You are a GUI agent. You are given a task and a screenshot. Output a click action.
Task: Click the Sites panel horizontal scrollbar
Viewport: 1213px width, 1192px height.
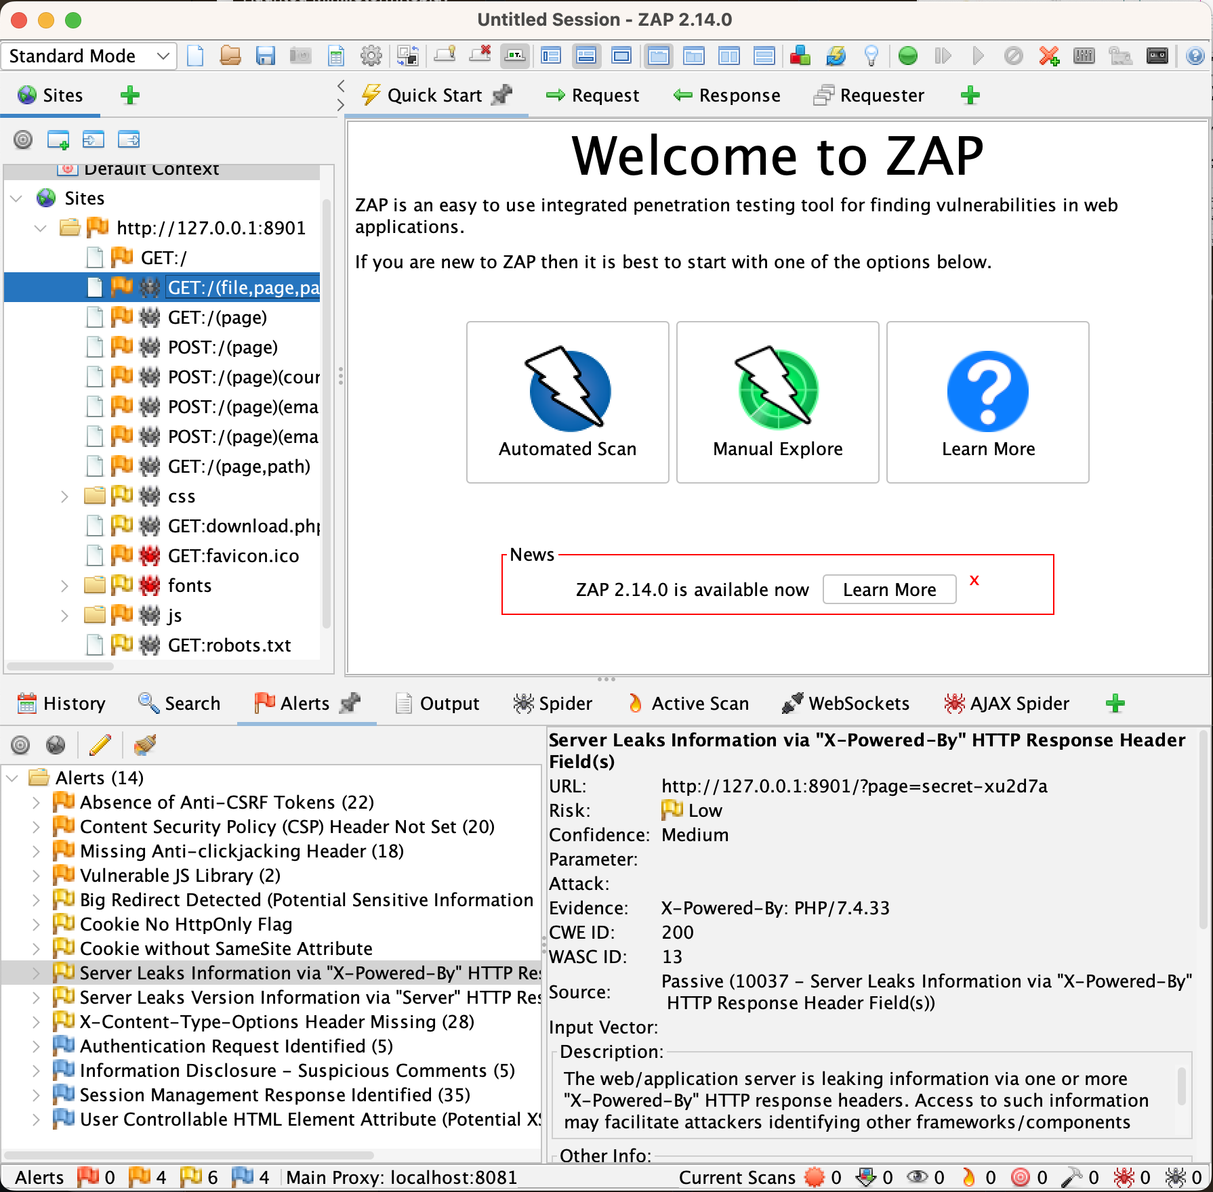click(x=61, y=667)
